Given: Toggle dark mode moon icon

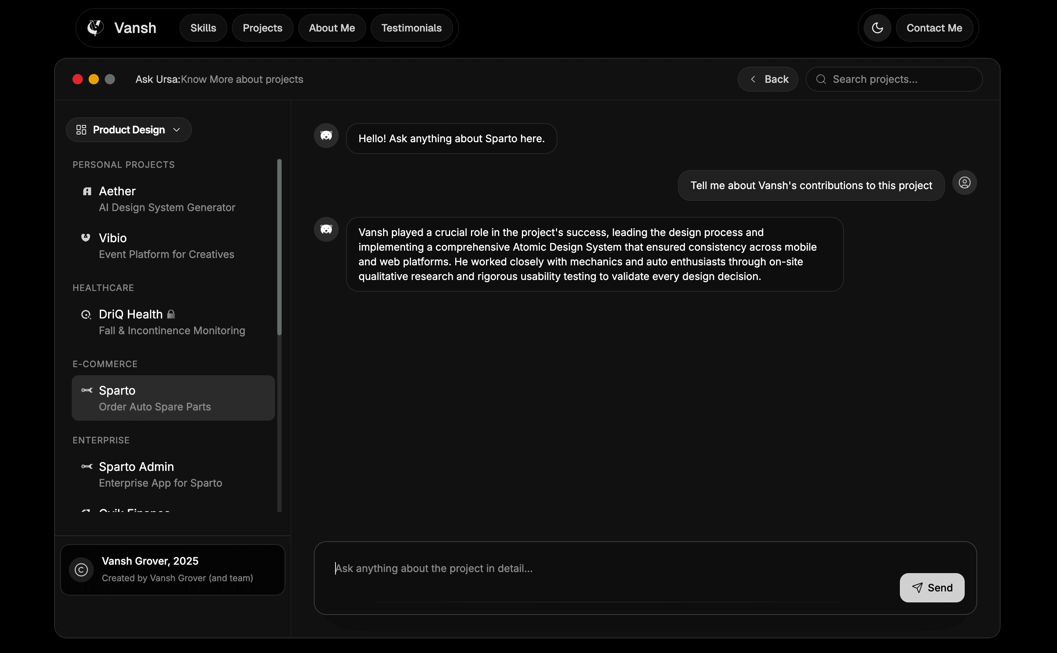Looking at the screenshot, I should click(877, 28).
